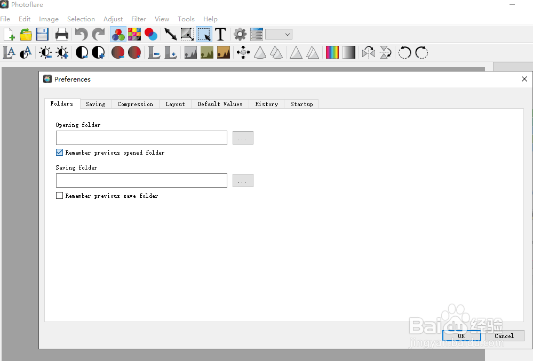Click the sepia landscape filter icon
Image resolution: width=533 pixels, height=361 pixels.
[x=224, y=53]
